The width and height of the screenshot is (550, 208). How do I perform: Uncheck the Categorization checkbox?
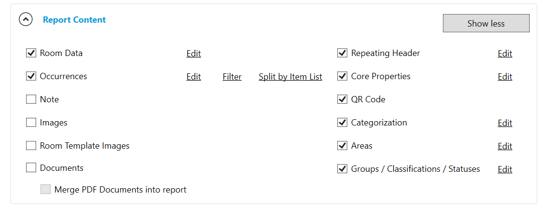(343, 123)
